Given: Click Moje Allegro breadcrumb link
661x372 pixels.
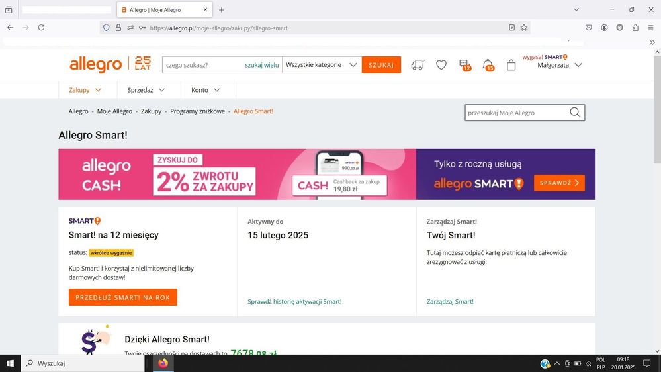Looking at the screenshot, I should click(x=114, y=111).
